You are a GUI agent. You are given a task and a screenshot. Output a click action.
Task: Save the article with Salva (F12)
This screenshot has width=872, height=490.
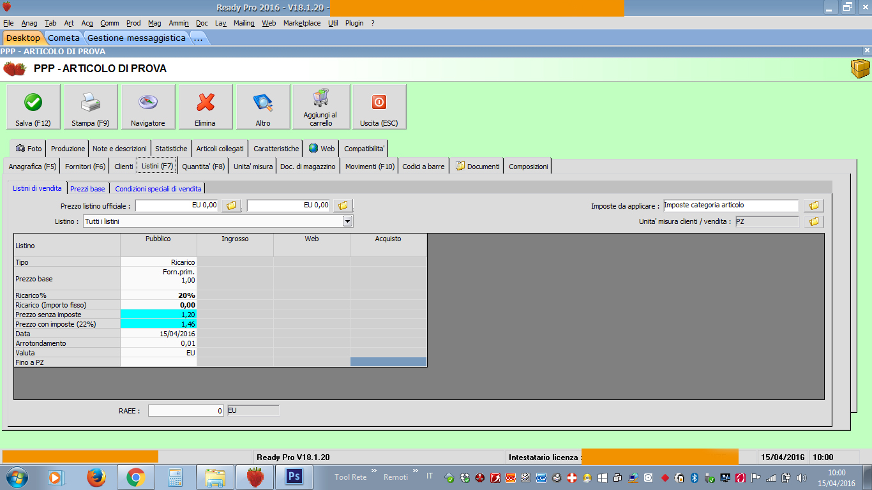[33, 107]
